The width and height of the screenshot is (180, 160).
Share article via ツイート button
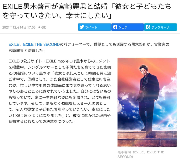94,27
